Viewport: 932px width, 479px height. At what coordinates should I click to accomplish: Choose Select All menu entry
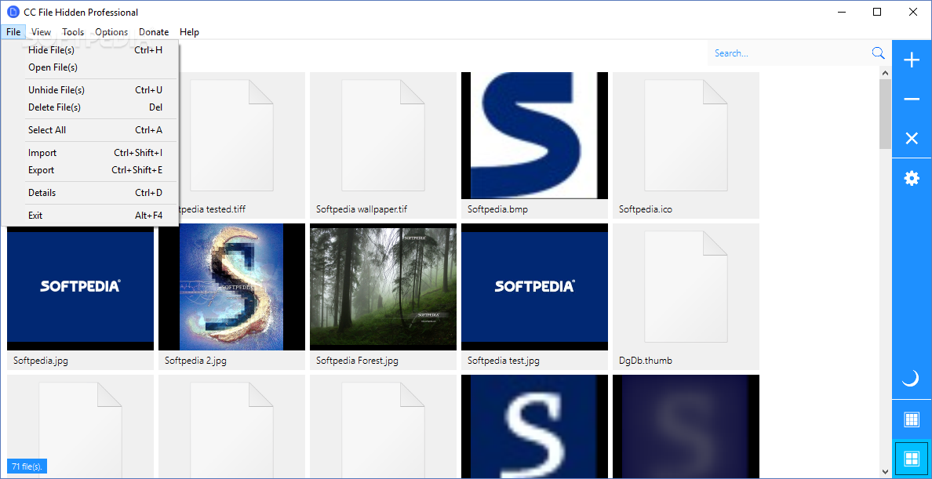pos(89,130)
